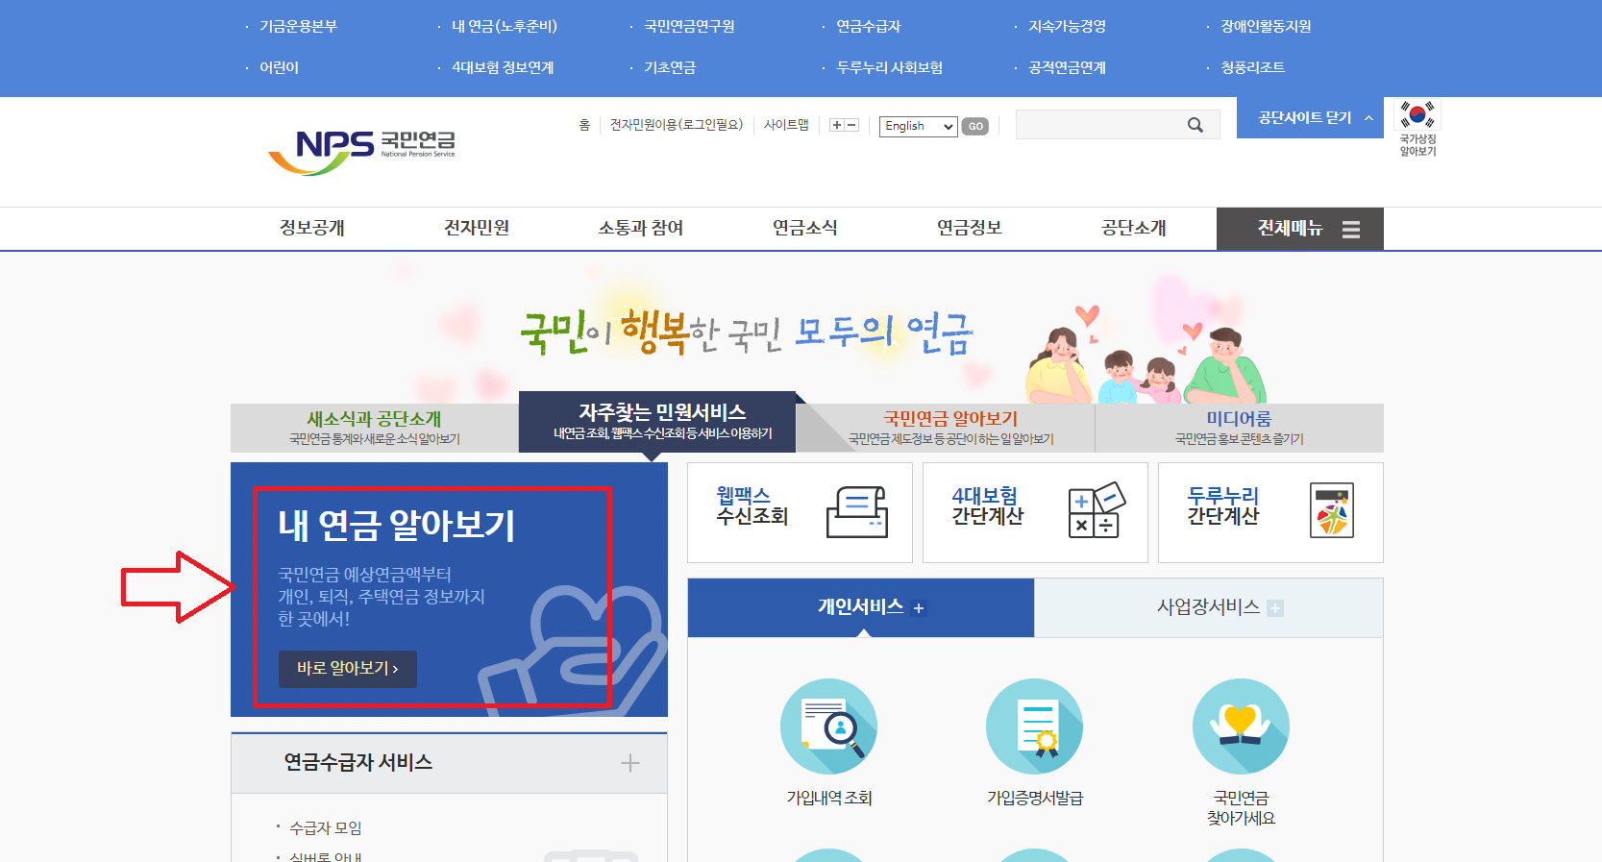Switch to the 사업장서비스 tab
The height and width of the screenshot is (862, 1602).
[x=1209, y=607]
